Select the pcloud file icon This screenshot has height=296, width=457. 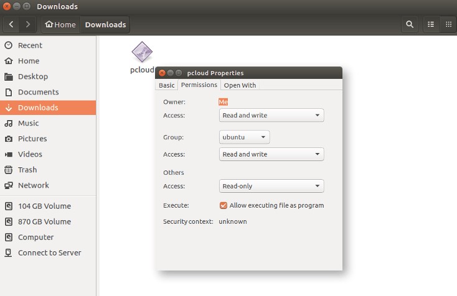tap(142, 52)
